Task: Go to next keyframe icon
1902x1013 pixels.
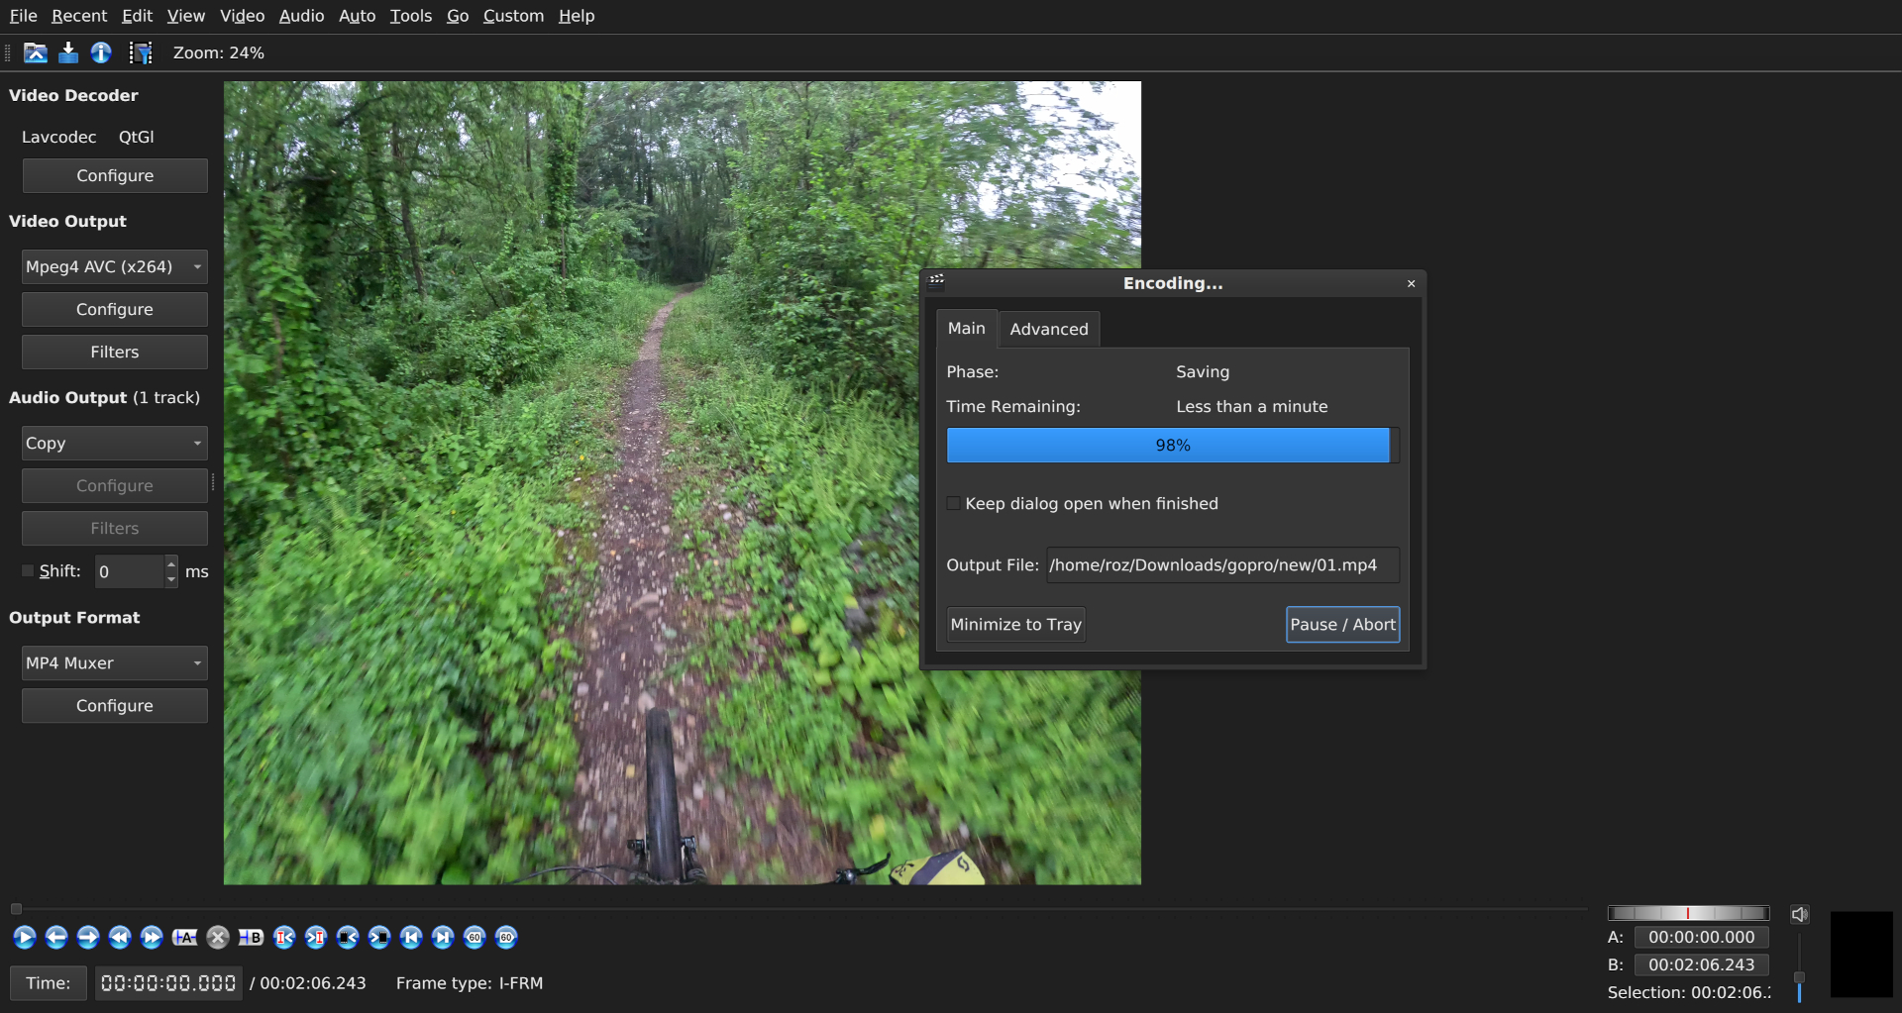Action: (x=316, y=937)
